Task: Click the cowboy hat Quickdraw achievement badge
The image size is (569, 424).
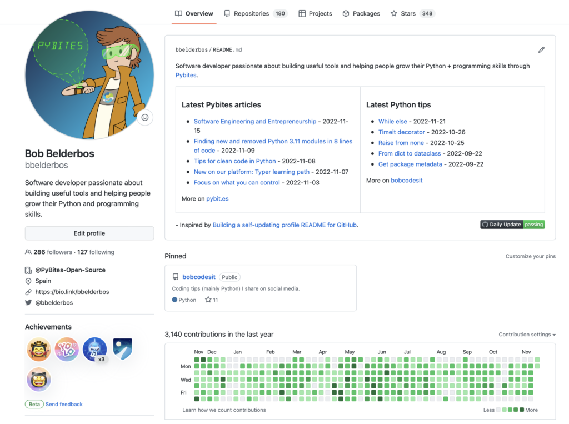Action: [39, 350]
